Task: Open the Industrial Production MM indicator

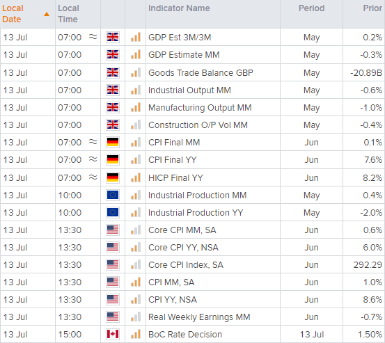Action: pos(198,196)
